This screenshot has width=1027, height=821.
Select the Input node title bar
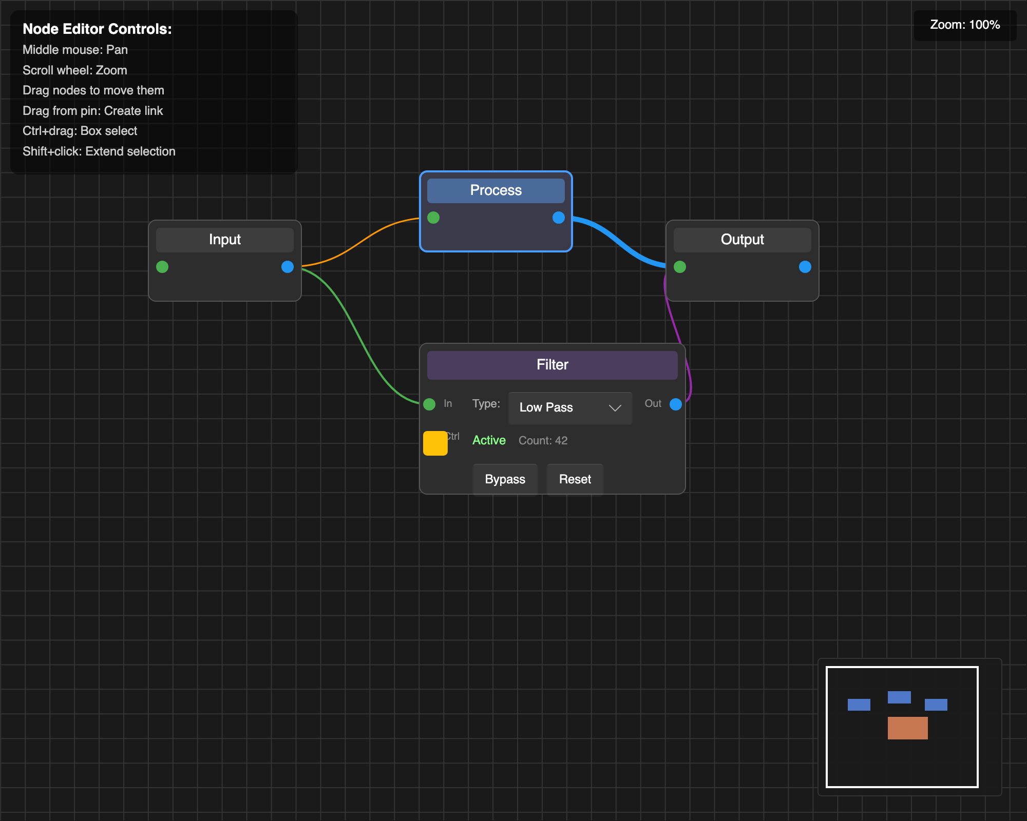(225, 240)
